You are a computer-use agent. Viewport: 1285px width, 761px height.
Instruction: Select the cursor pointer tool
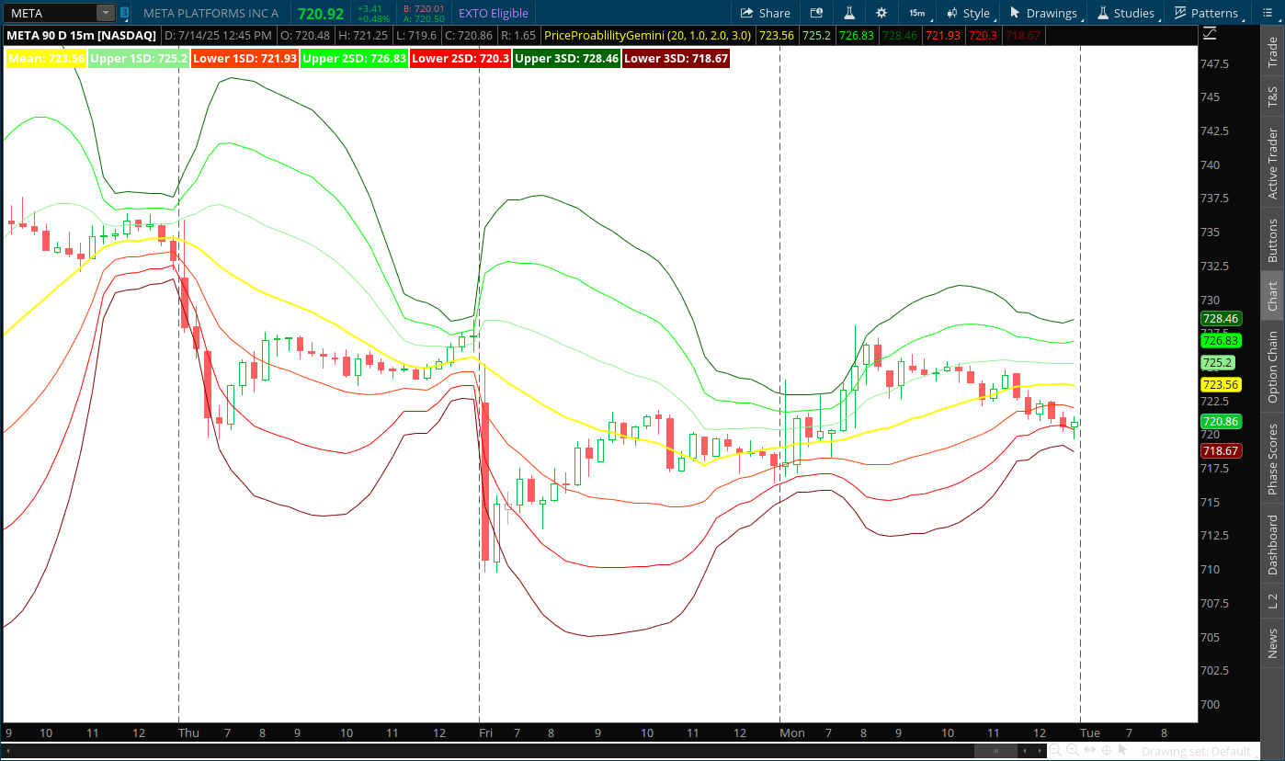(x=1122, y=750)
